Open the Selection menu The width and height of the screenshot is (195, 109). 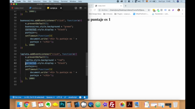pyautogui.click(x=37, y=1)
